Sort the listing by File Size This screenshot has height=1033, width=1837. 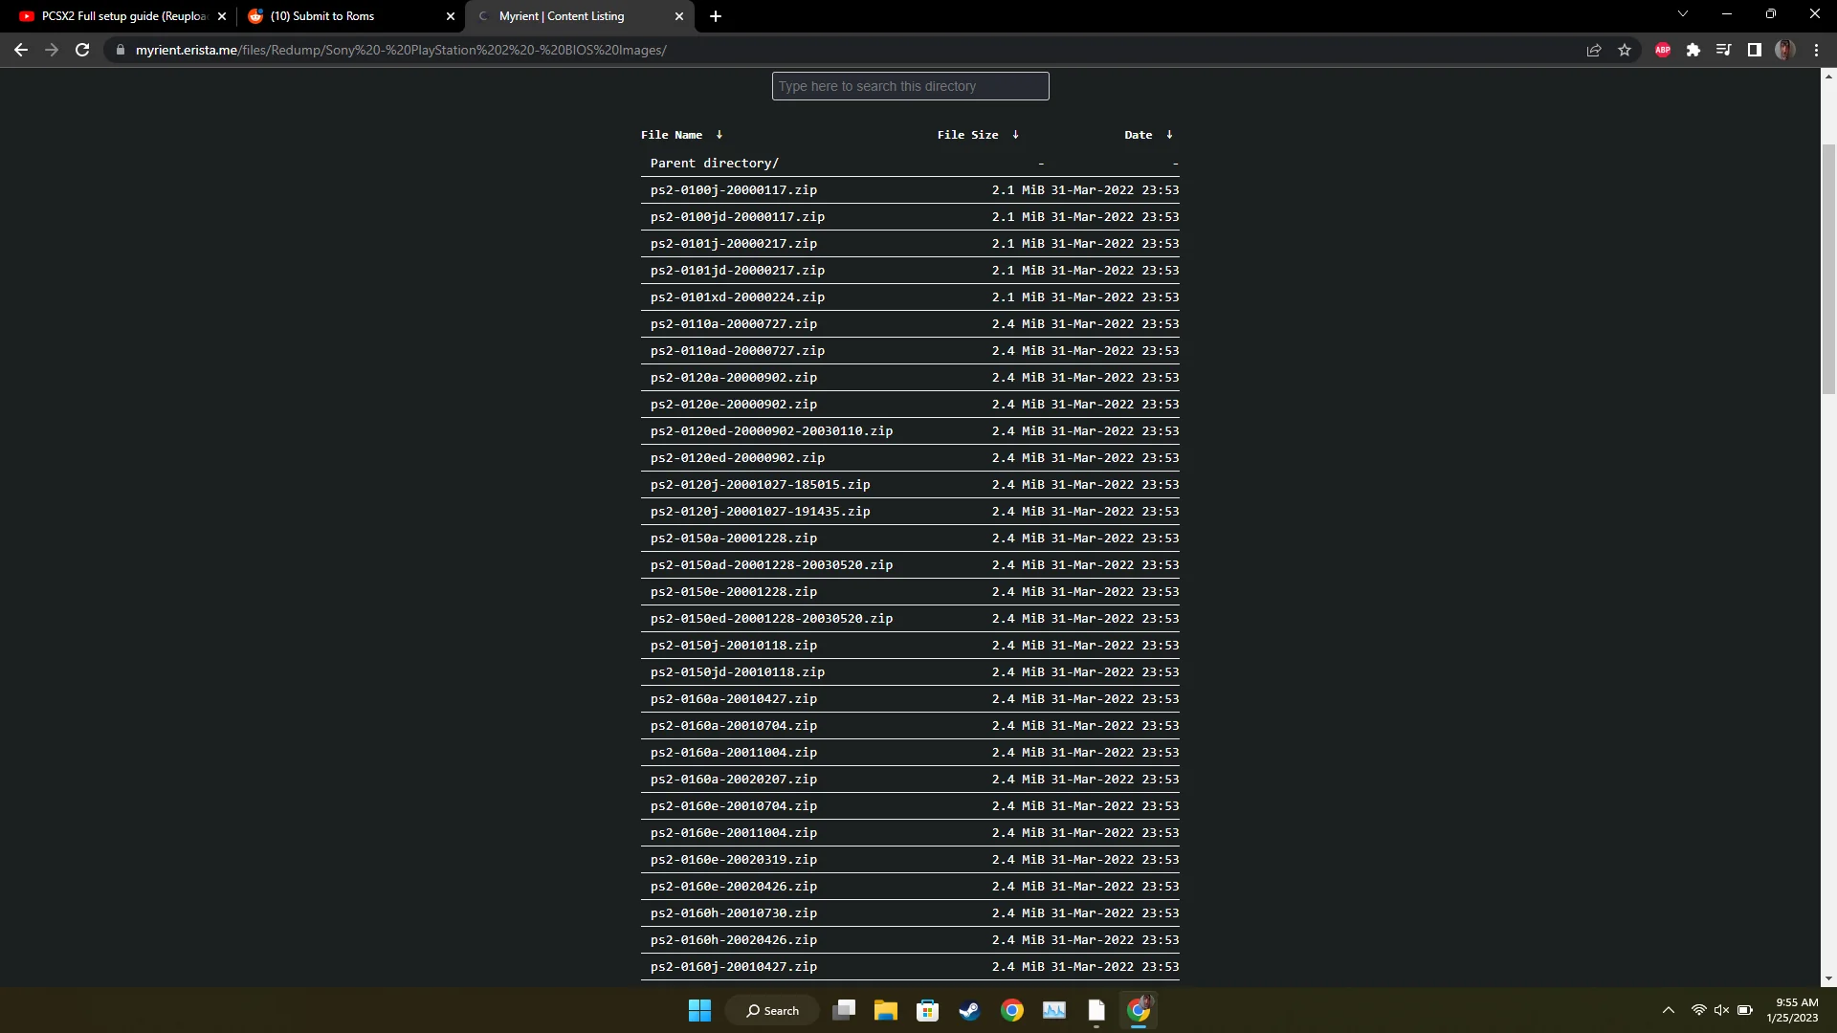pos(967,134)
